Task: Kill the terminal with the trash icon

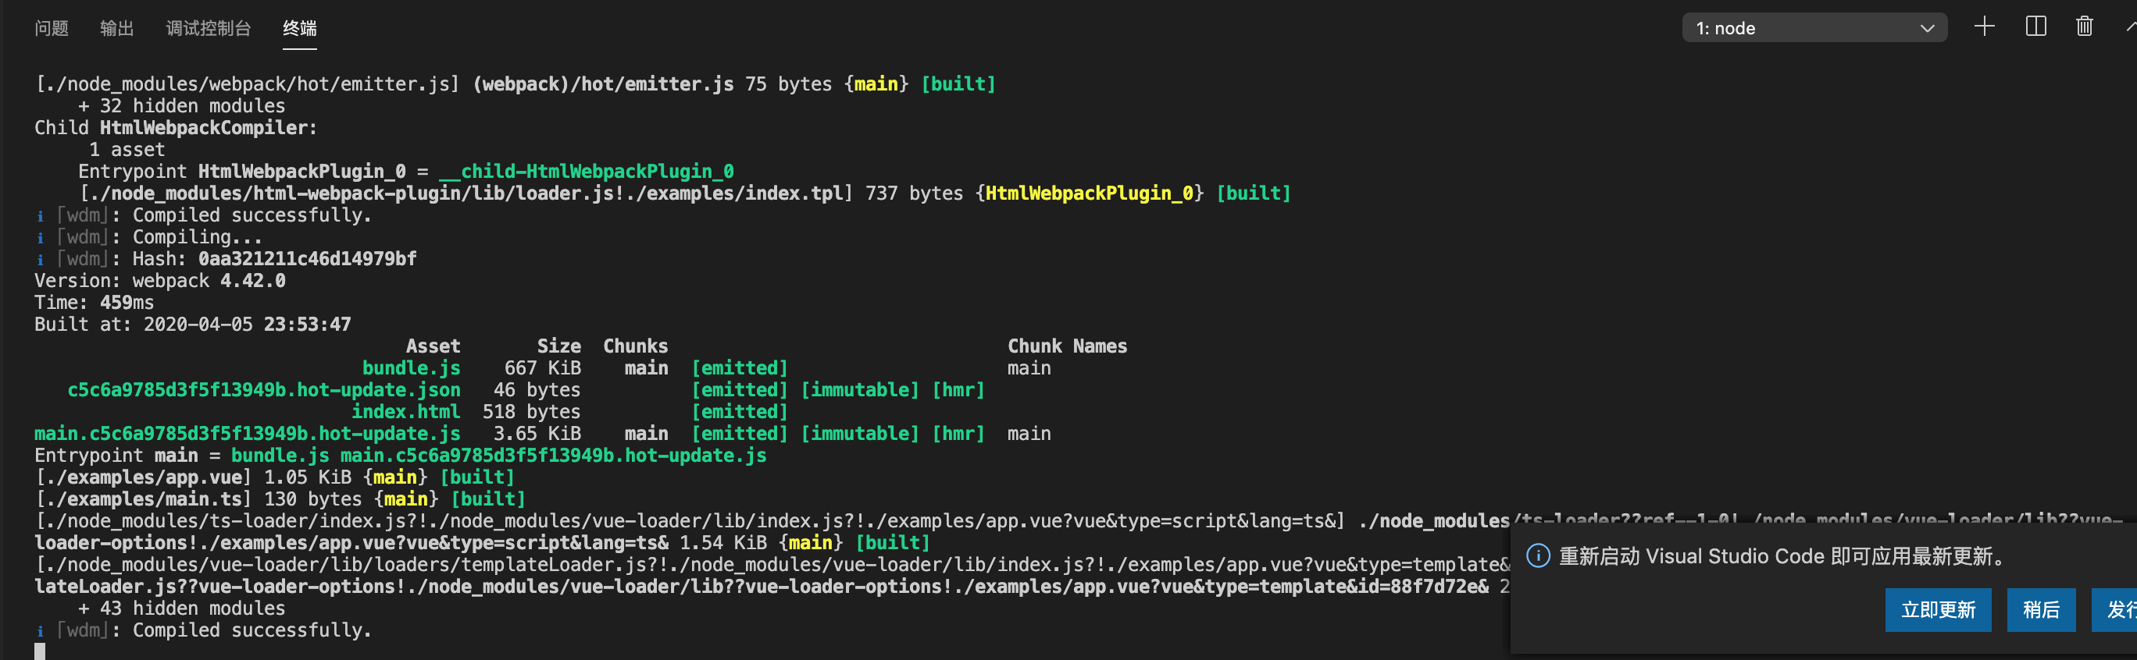Action: [x=2085, y=27]
